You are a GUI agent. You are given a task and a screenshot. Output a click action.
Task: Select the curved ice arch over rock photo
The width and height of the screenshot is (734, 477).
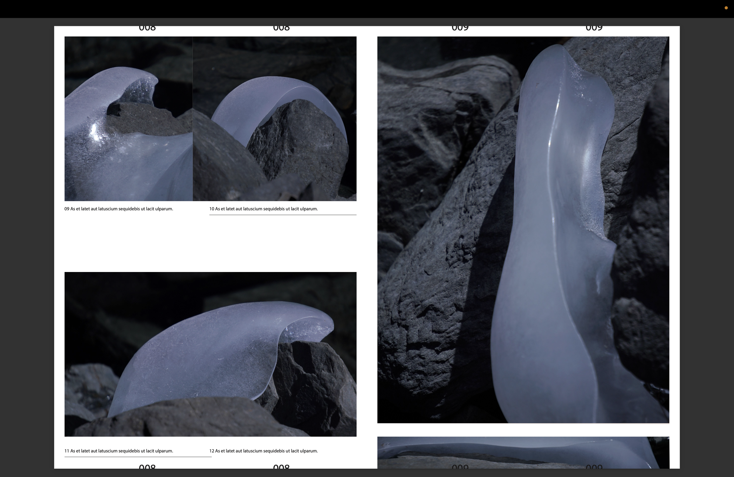click(275, 119)
